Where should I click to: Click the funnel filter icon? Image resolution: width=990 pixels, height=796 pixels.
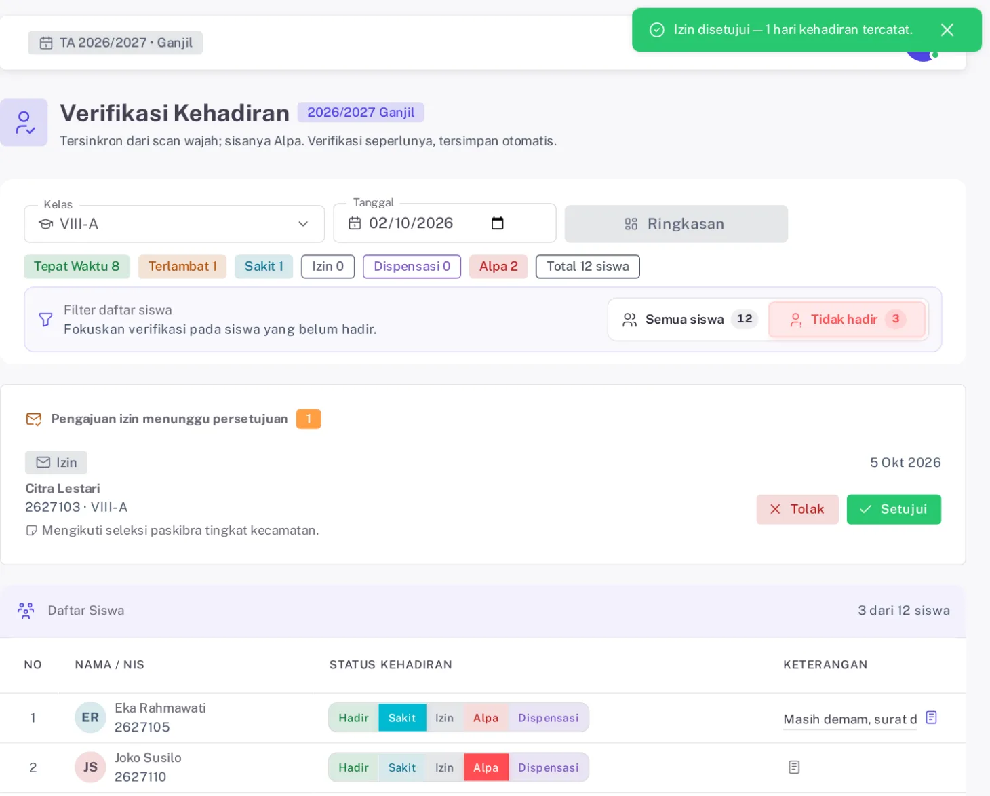tap(45, 320)
